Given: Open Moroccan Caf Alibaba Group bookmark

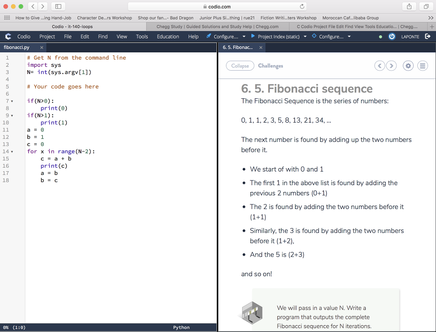Looking at the screenshot, I should tap(350, 18).
